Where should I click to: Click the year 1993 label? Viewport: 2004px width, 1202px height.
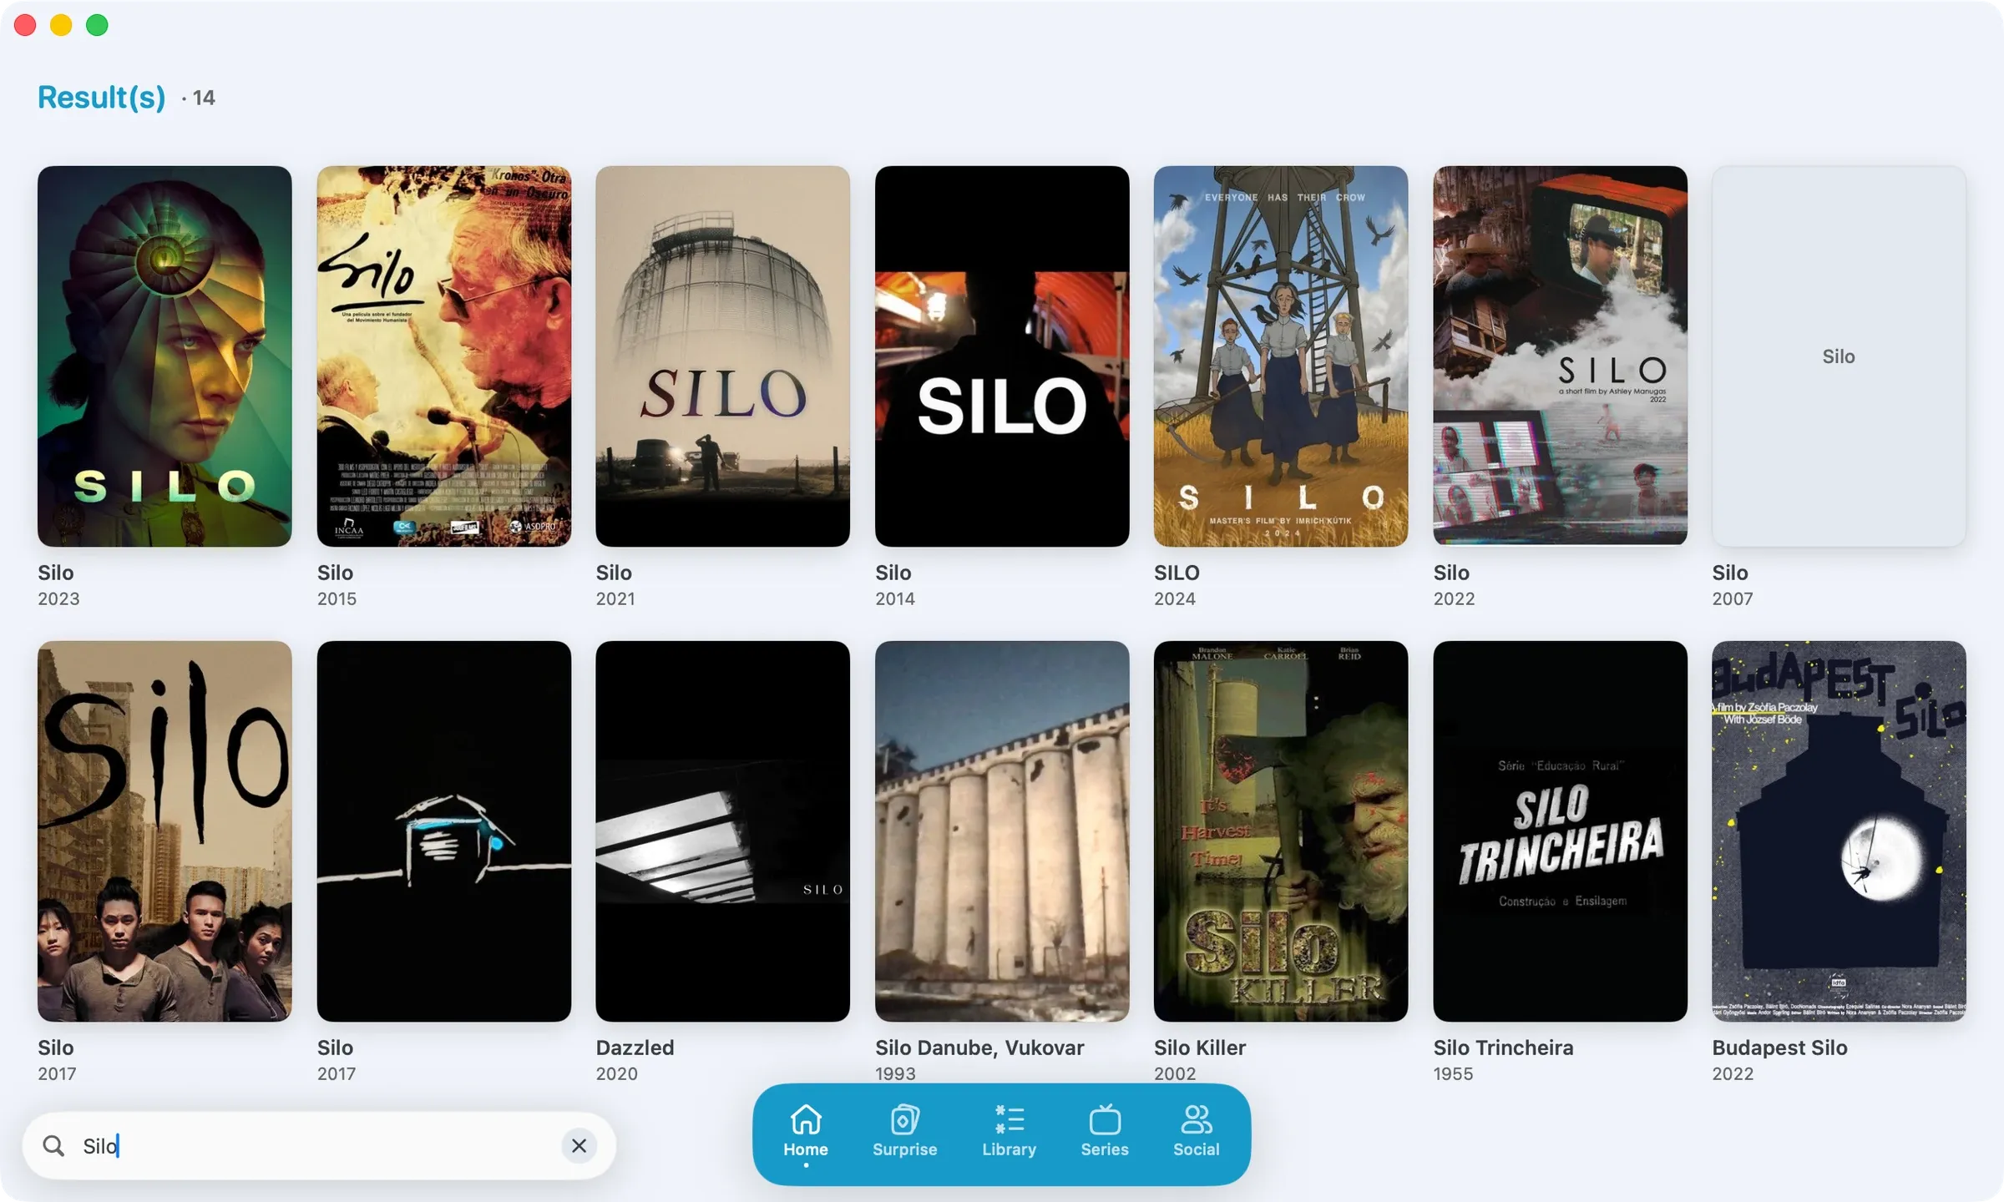pyautogui.click(x=895, y=1074)
